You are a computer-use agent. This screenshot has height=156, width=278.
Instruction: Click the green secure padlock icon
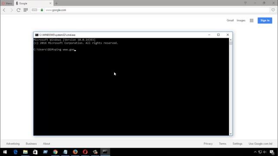click(42, 10)
